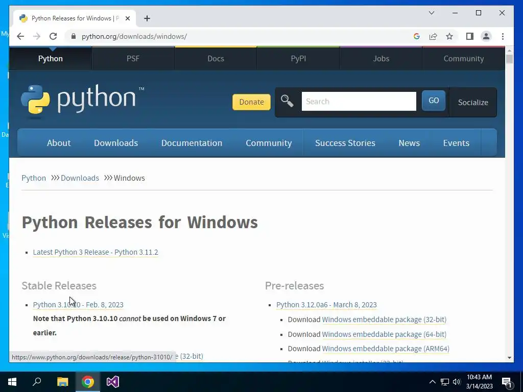The image size is (523, 392).
Task: Download Windows embeddable package (ARM64)
Action: 386,348
